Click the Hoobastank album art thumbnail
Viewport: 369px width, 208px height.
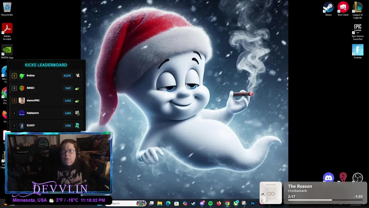271,193
